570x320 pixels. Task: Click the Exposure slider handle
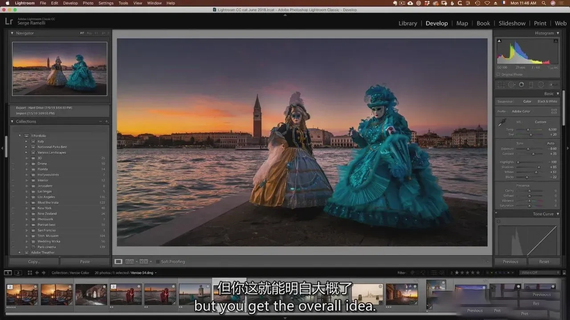pyautogui.click(x=528, y=149)
